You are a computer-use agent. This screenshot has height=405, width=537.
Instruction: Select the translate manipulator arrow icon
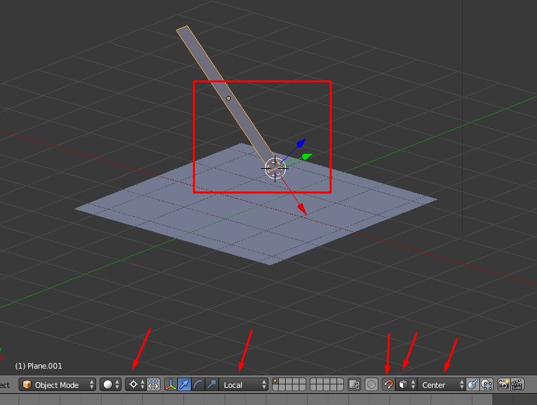[184, 384]
